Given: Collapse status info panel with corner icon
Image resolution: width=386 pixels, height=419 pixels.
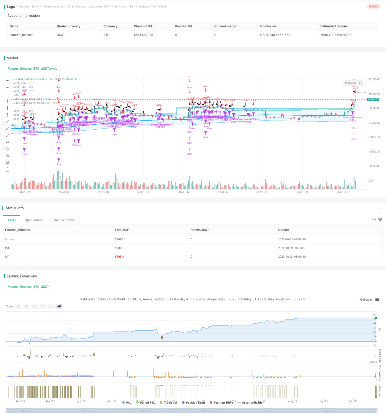Looking at the screenshot, I should 381,208.
